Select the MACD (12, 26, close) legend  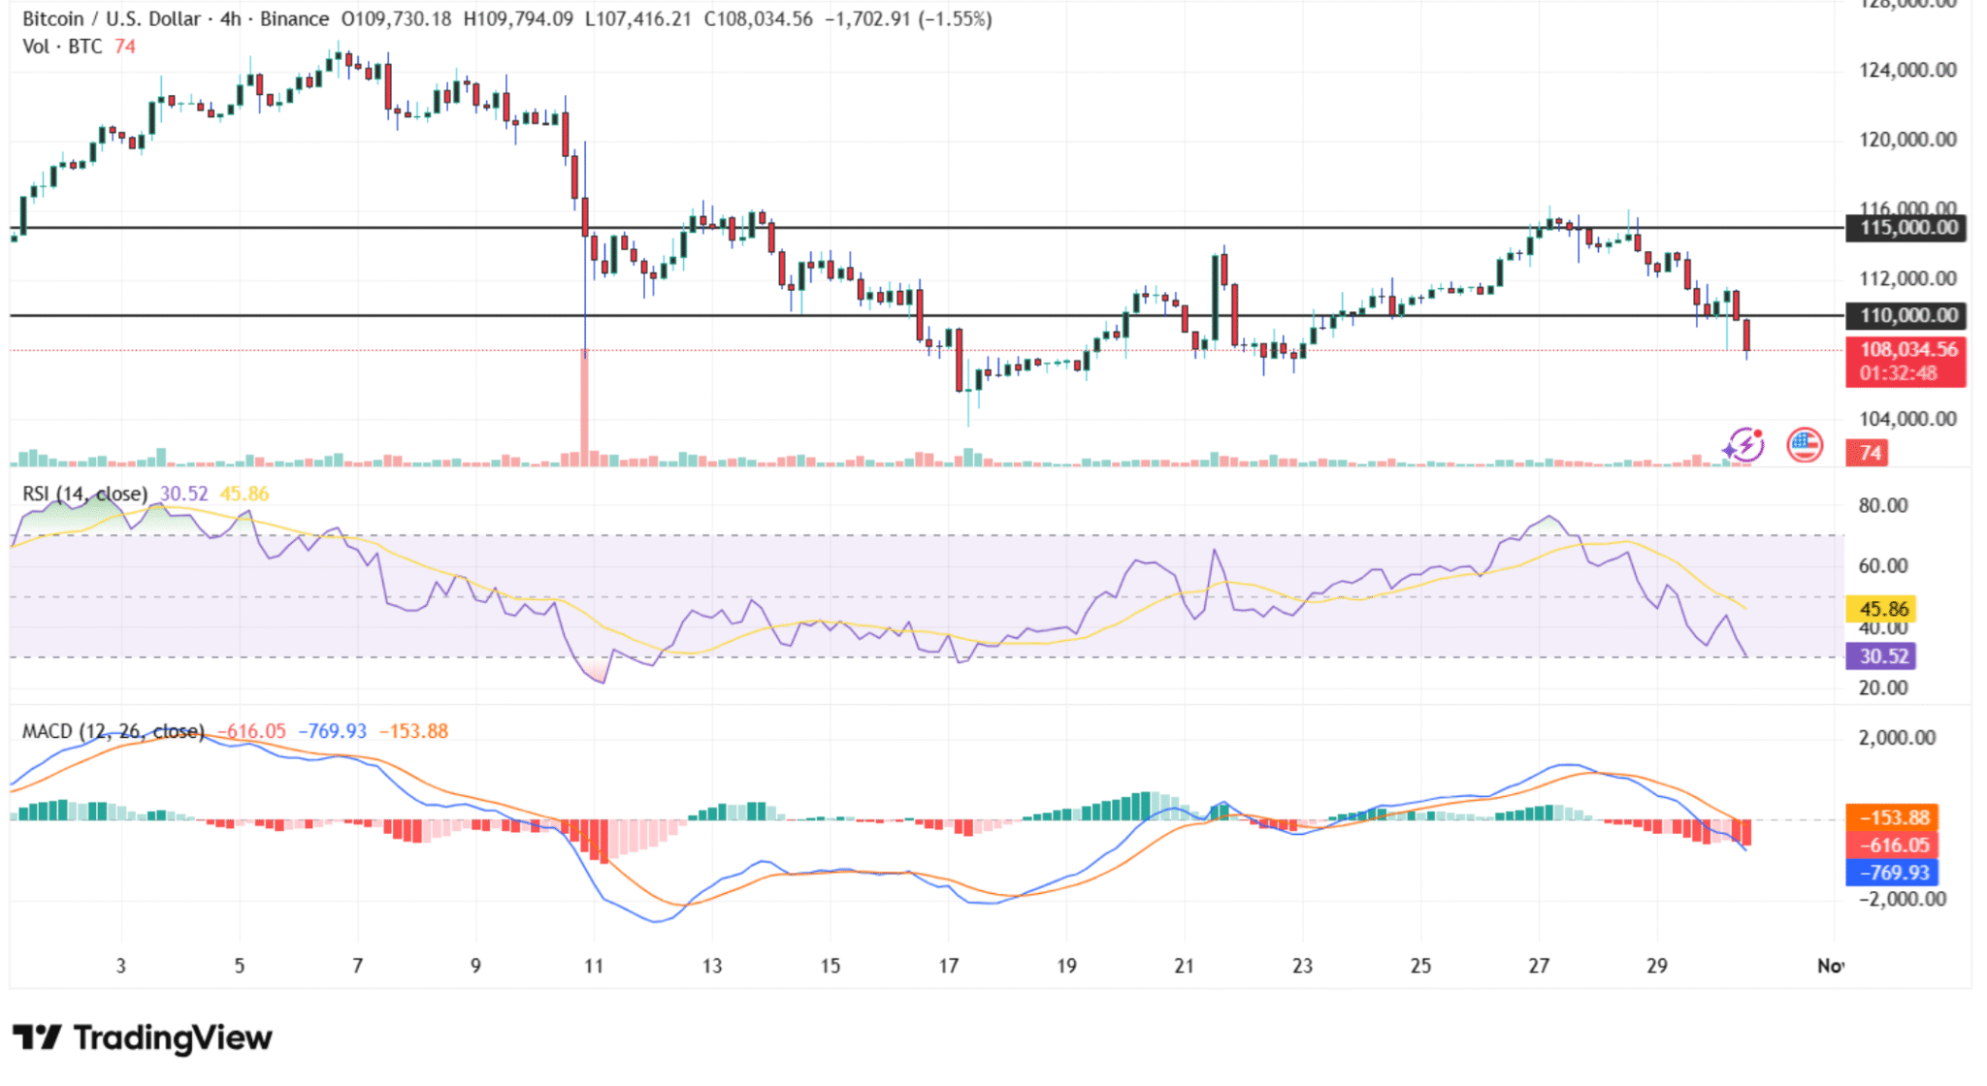[x=113, y=731]
